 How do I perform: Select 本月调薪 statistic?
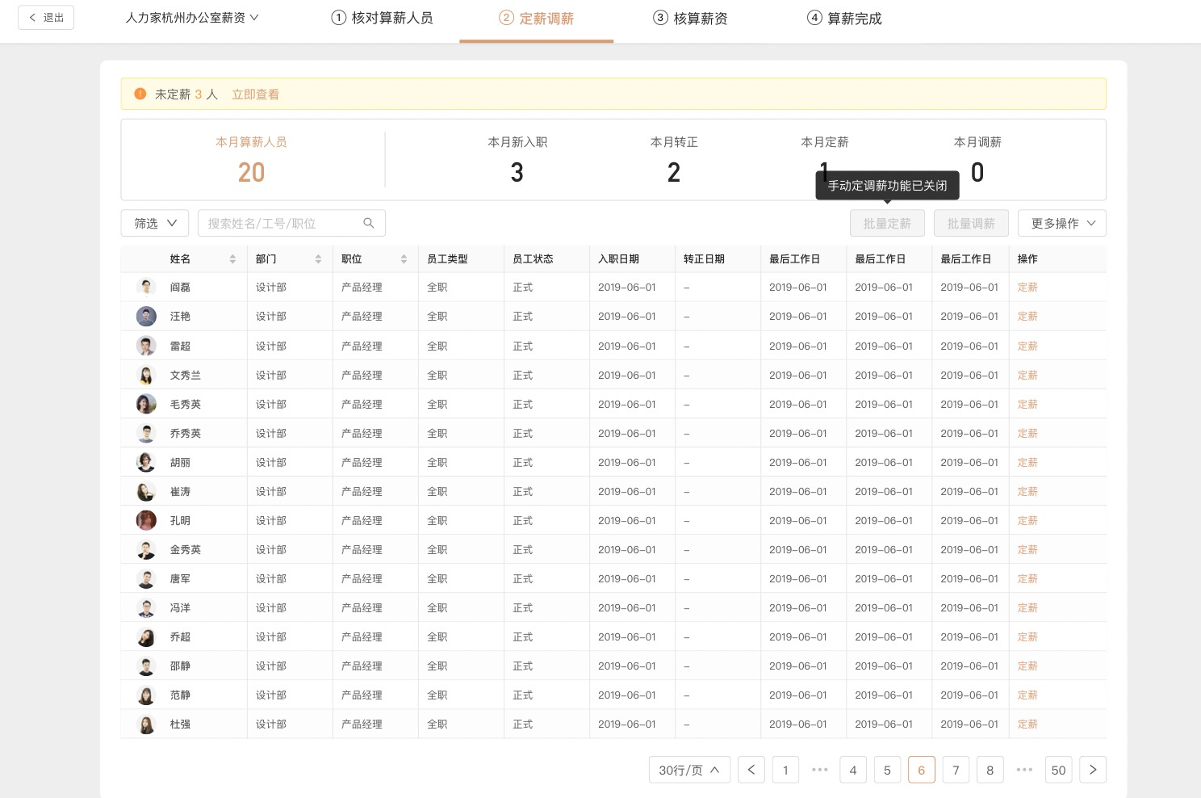pyautogui.click(x=977, y=160)
